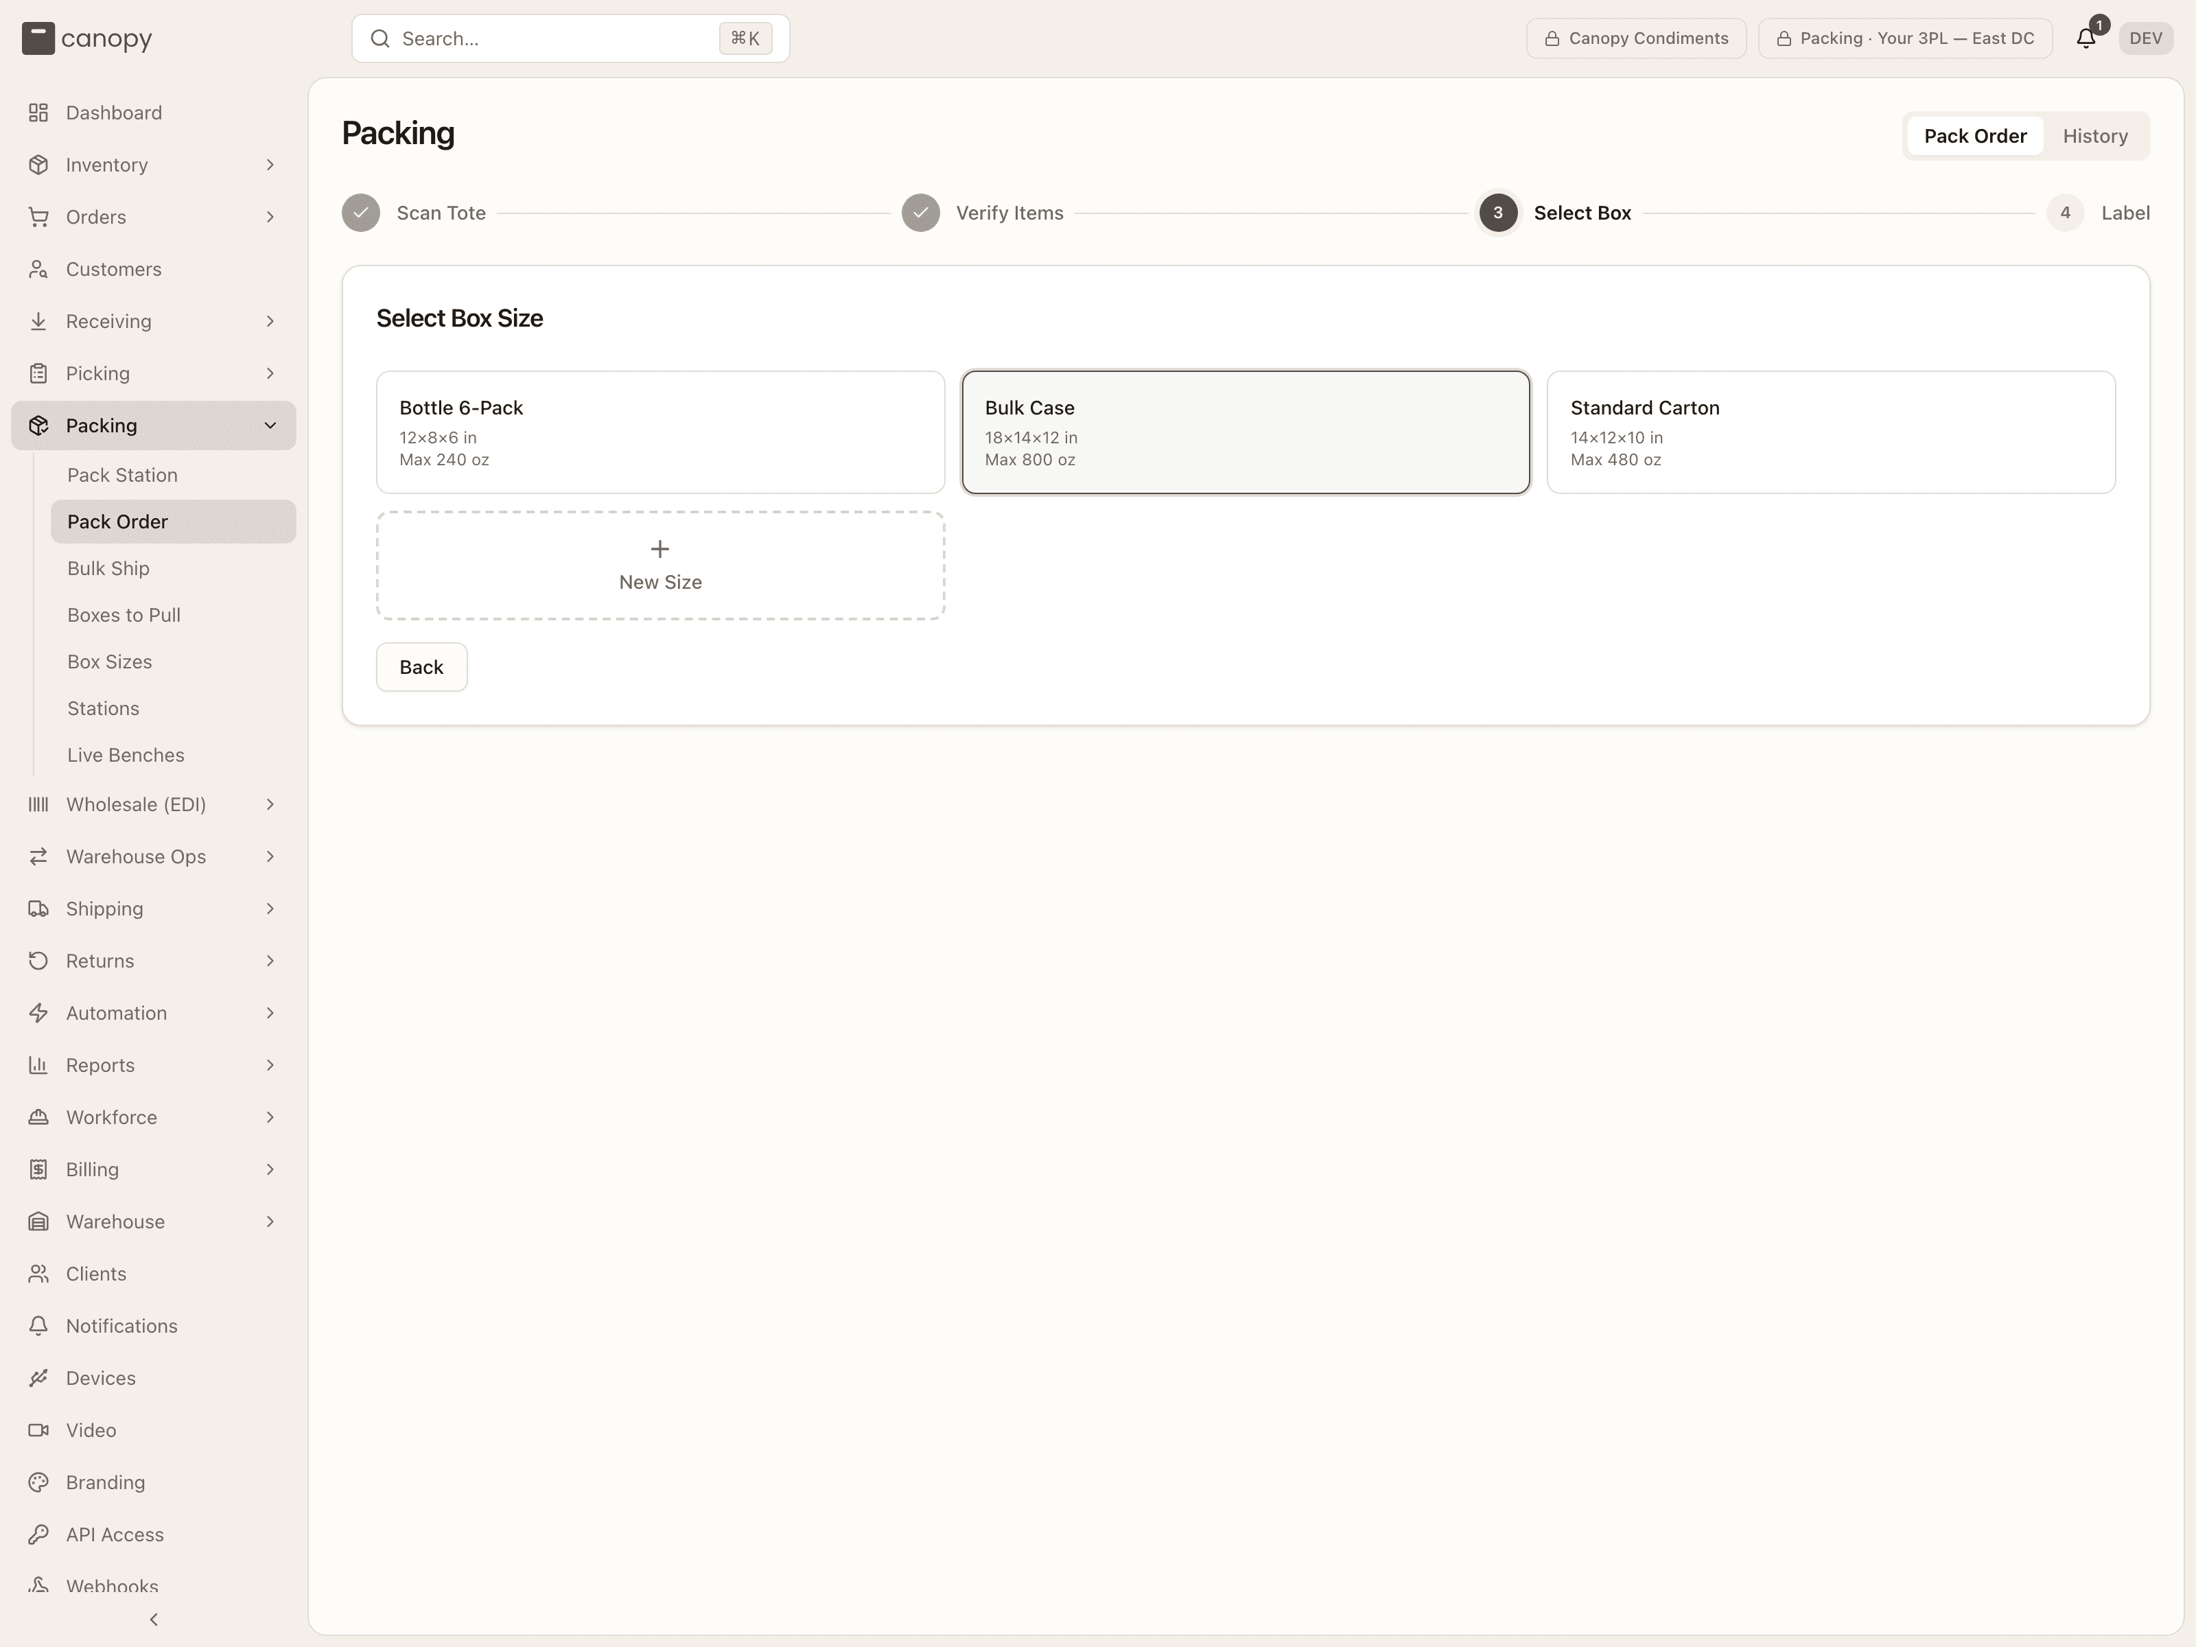This screenshot has width=2196, height=1647.
Task: Click the API Access key icon
Action: [x=38, y=1534]
